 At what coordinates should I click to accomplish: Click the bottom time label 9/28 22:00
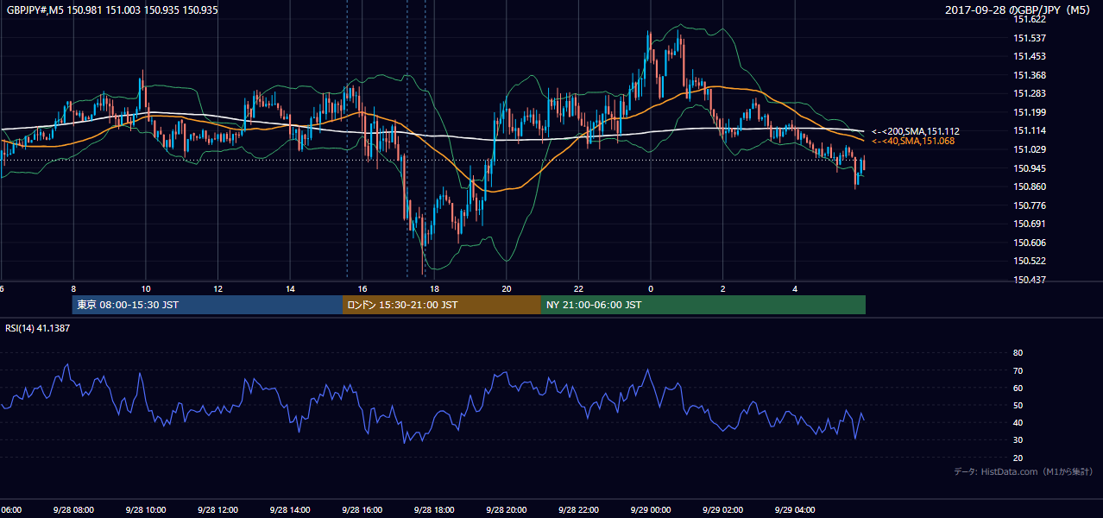pyautogui.click(x=578, y=510)
